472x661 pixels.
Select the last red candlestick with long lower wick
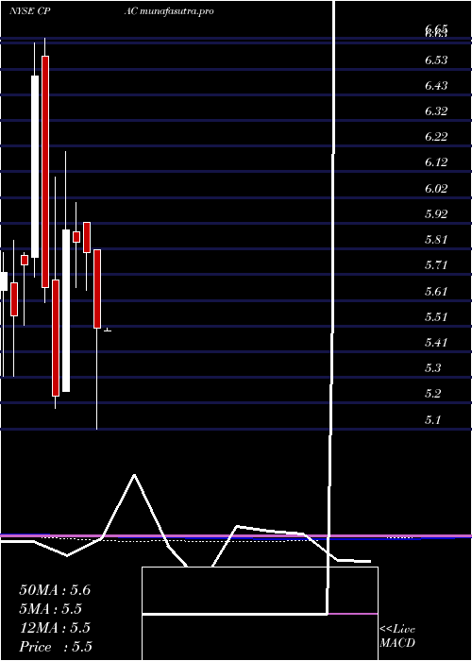pyautogui.click(x=97, y=289)
